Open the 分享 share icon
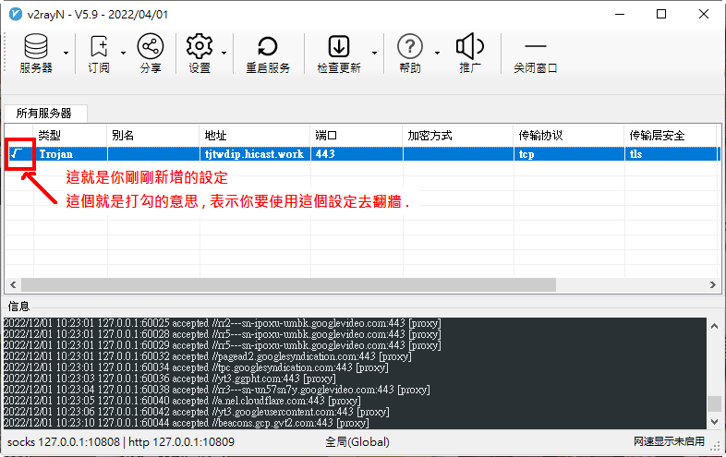 [150, 47]
